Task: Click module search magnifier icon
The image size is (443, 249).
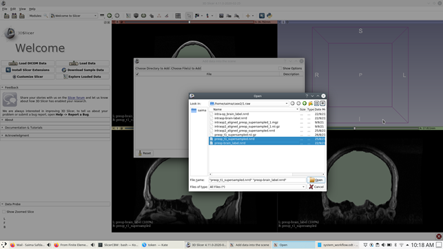Action: (45, 16)
